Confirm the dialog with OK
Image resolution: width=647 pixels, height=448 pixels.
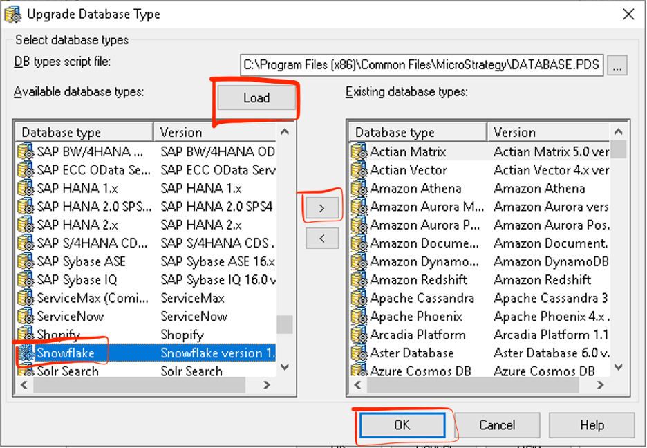pyautogui.click(x=402, y=425)
